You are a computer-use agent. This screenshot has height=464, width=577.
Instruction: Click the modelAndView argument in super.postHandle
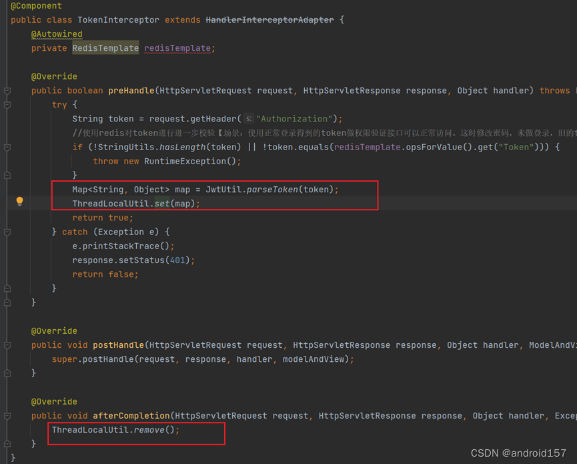[313, 359]
